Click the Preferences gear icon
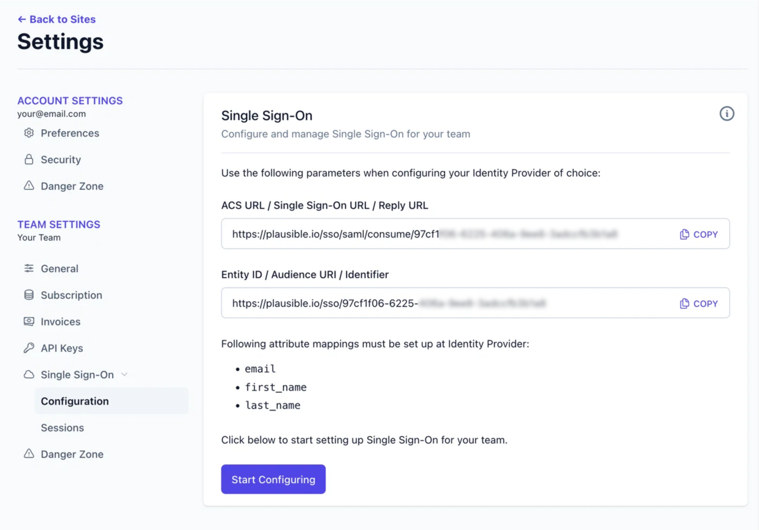This screenshot has height=530, width=759. pyautogui.click(x=29, y=133)
